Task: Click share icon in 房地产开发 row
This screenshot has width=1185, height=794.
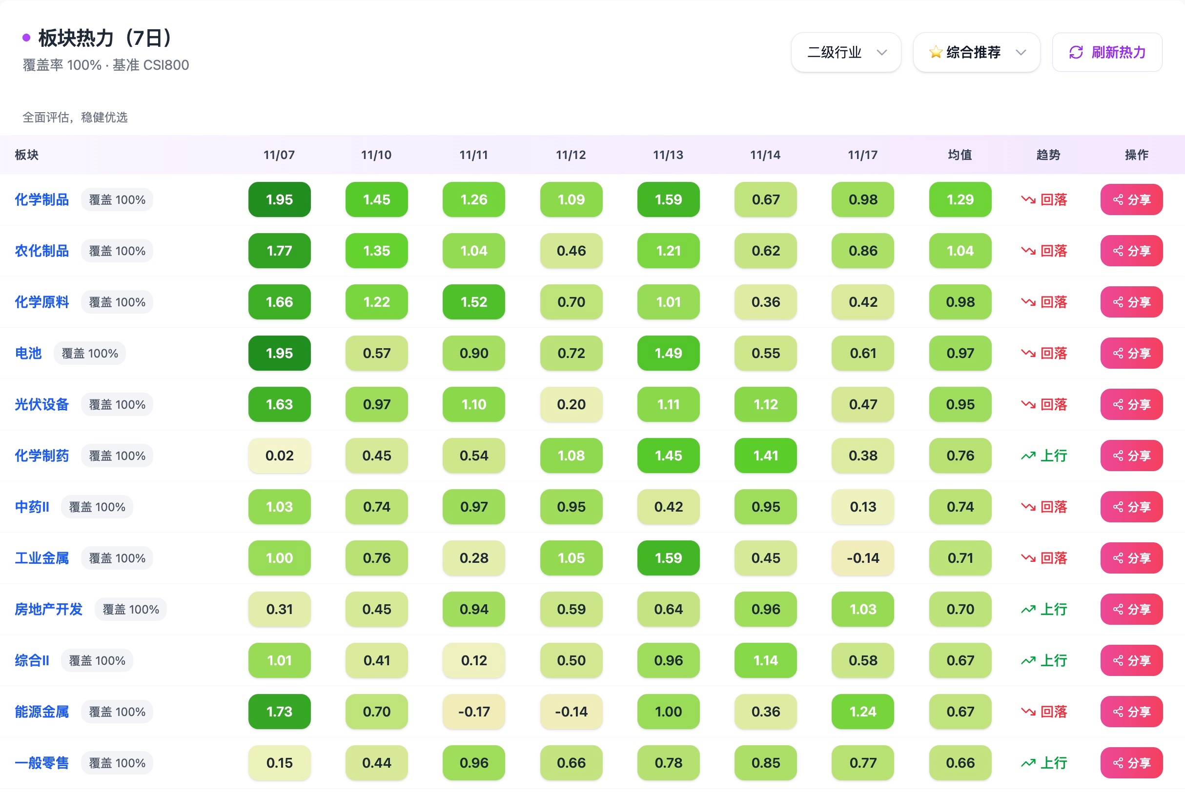Action: (x=1118, y=609)
